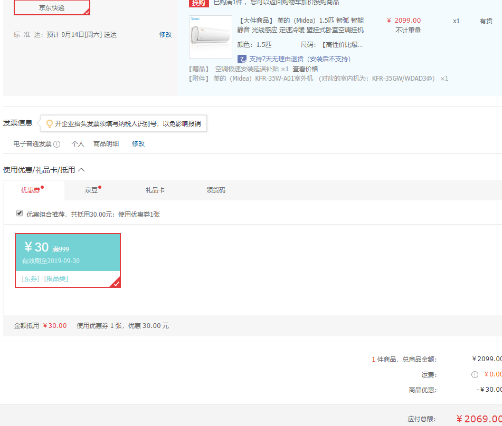Select the 京东快递 delivery option

click(52, 8)
